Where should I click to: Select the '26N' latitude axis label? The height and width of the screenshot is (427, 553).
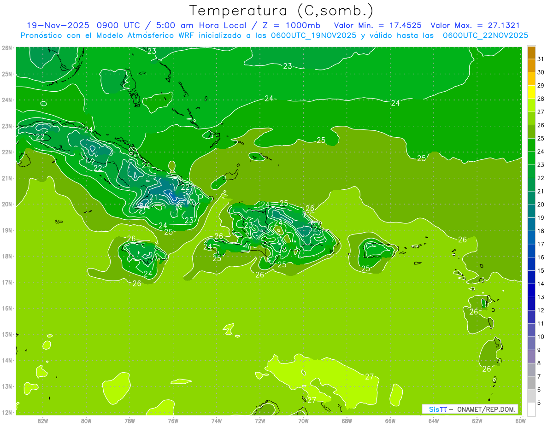[7, 48]
